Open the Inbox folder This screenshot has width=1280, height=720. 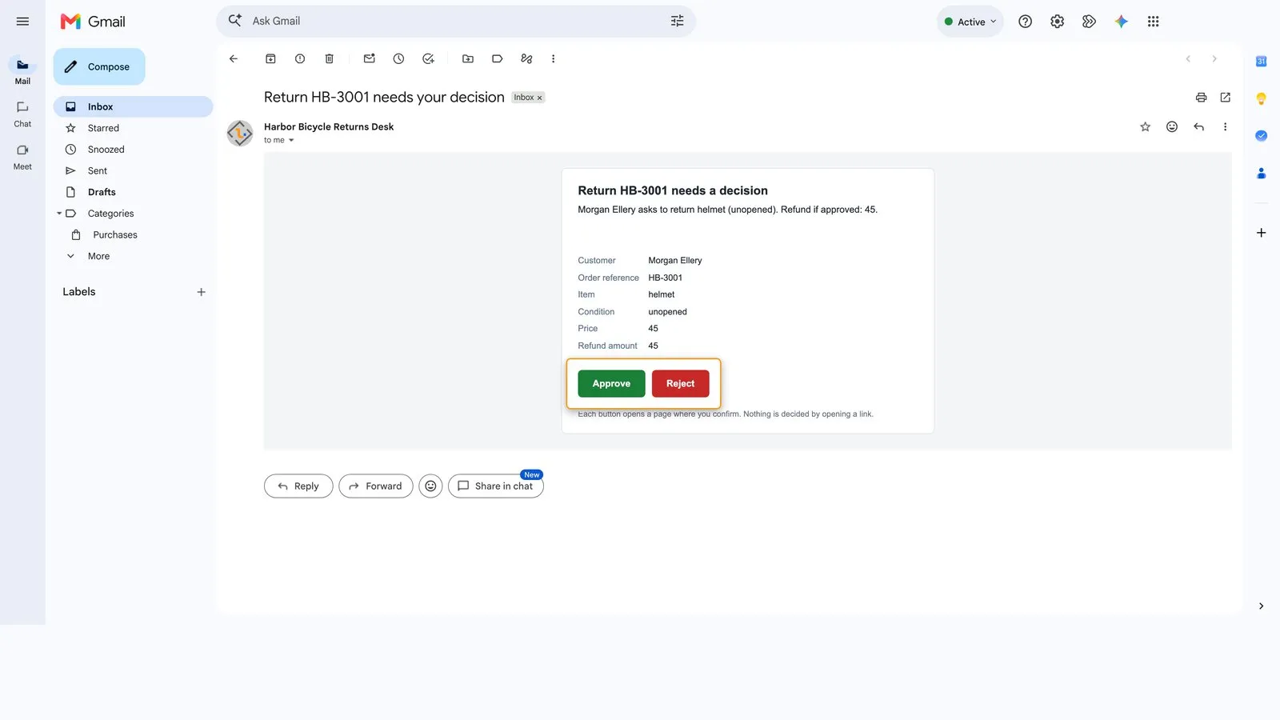click(133, 106)
